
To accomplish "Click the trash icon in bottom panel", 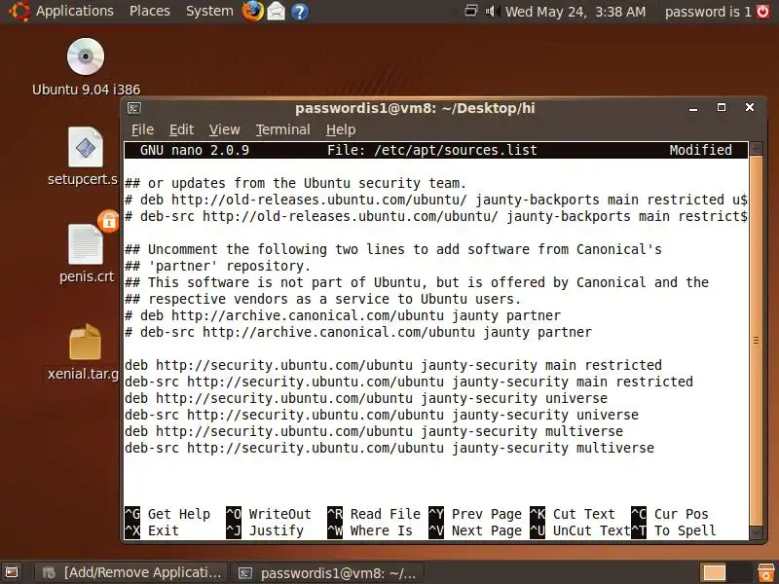I will point(765,572).
